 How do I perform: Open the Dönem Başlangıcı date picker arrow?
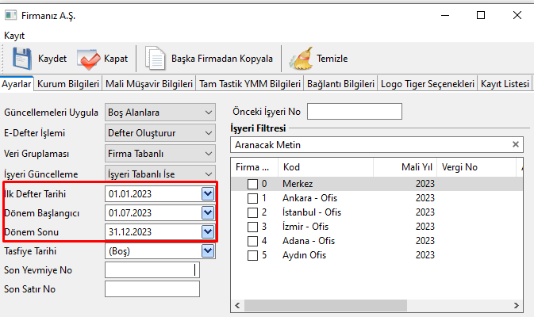point(208,212)
